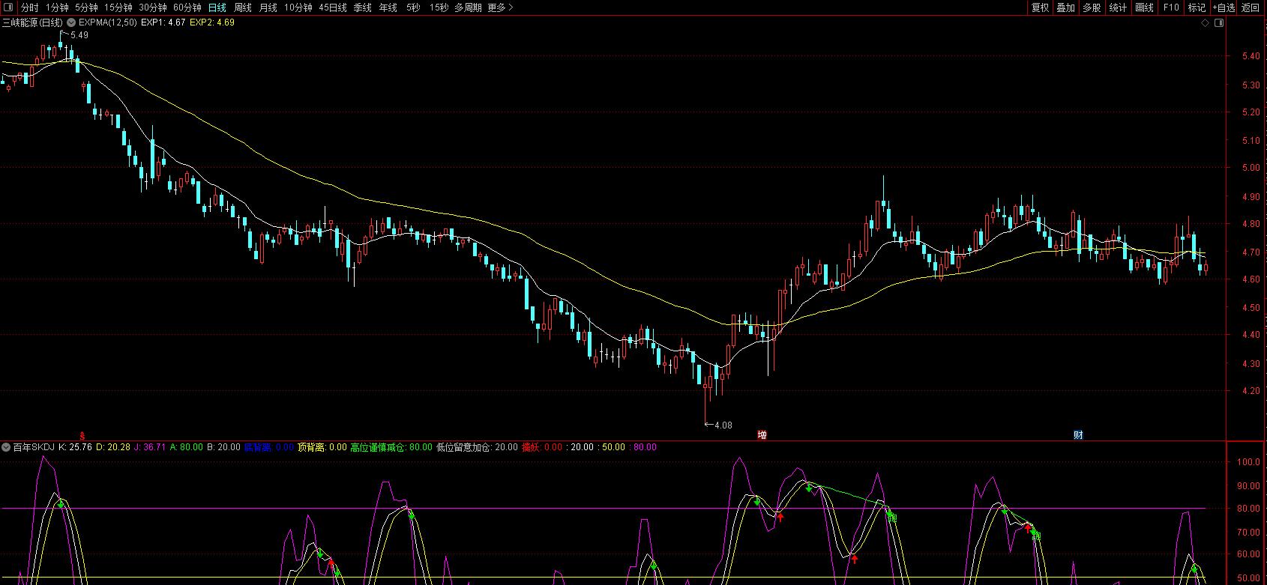The height and width of the screenshot is (585, 1267).
Task: Expand the 百年SKDJ indicator menu arrow
Action: [6, 447]
